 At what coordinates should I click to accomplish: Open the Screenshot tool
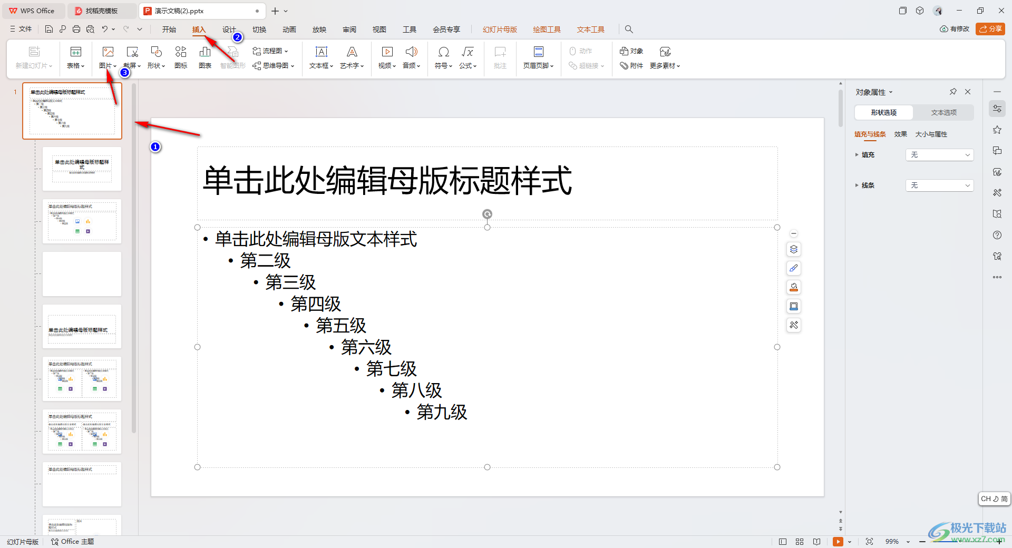132,57
